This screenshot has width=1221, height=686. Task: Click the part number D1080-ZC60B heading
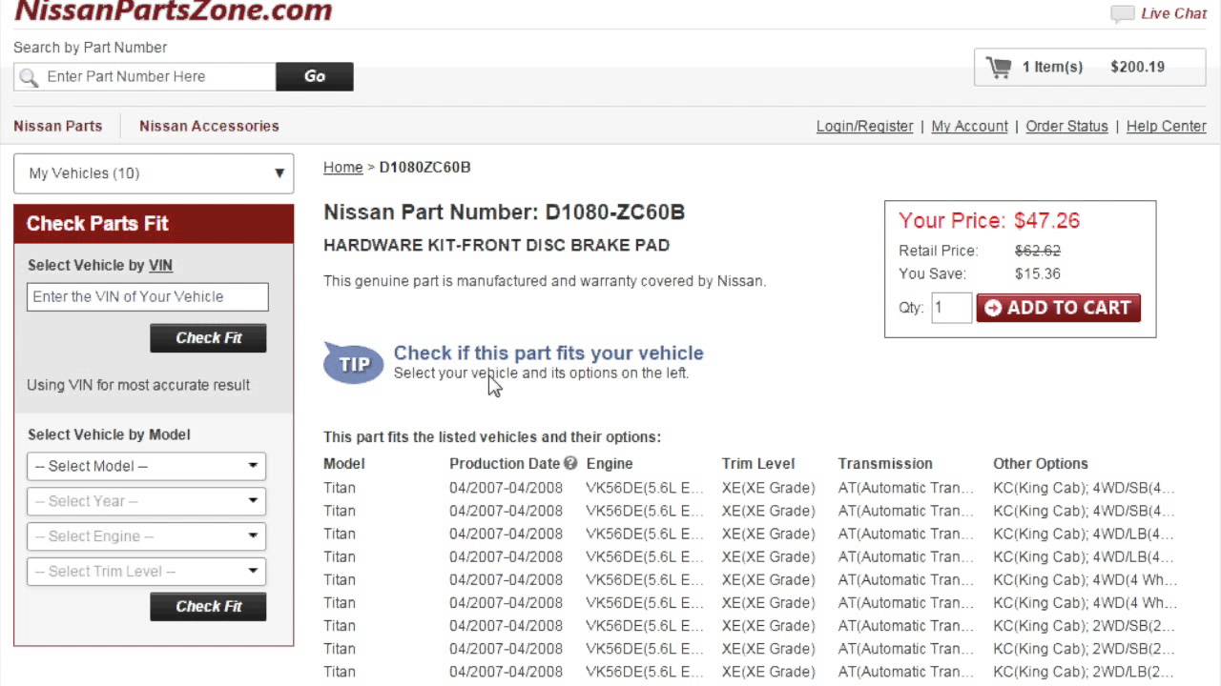[504, 212]
